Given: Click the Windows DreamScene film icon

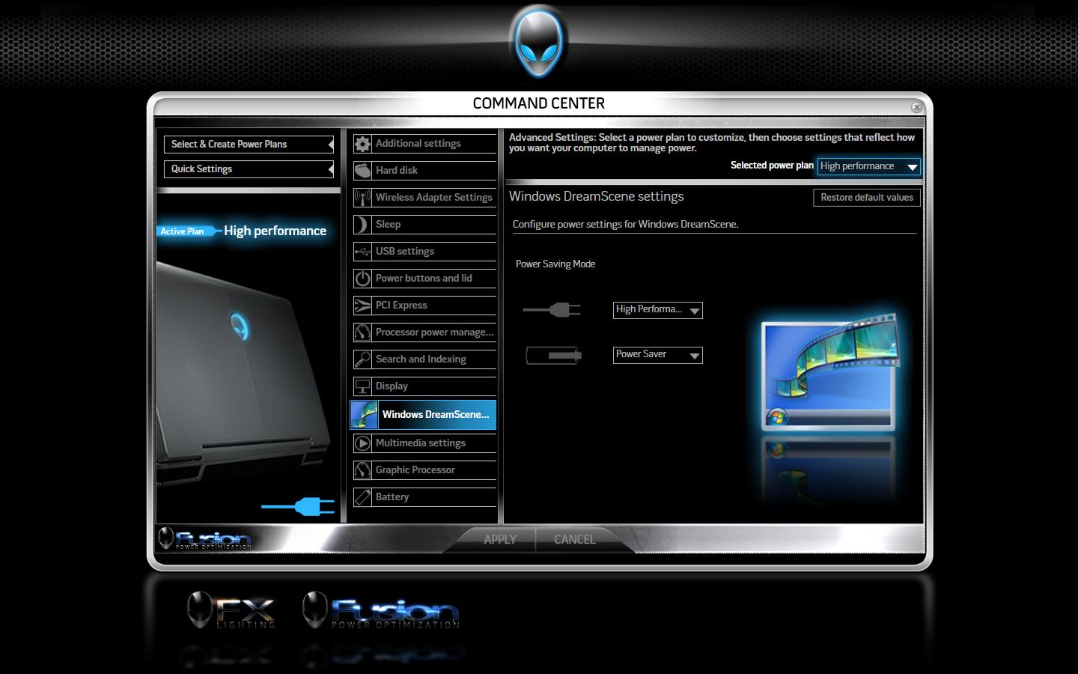Looking at the screenshot, I should tap(365, 415).
